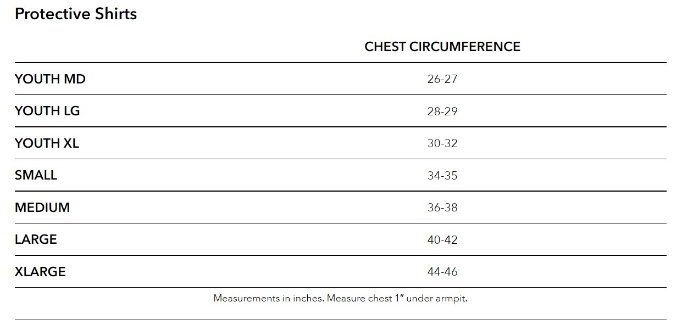The image size is (682, 330).
Task: Click the 26-27 chest measurement value
Action: [442, 79]
